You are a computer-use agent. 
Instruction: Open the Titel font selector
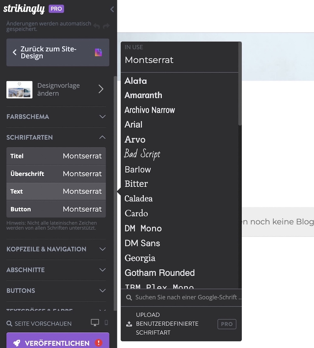pos(56,156)
